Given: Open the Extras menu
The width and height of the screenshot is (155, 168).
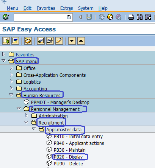Looking at the screenshot, I should [67, 8].
